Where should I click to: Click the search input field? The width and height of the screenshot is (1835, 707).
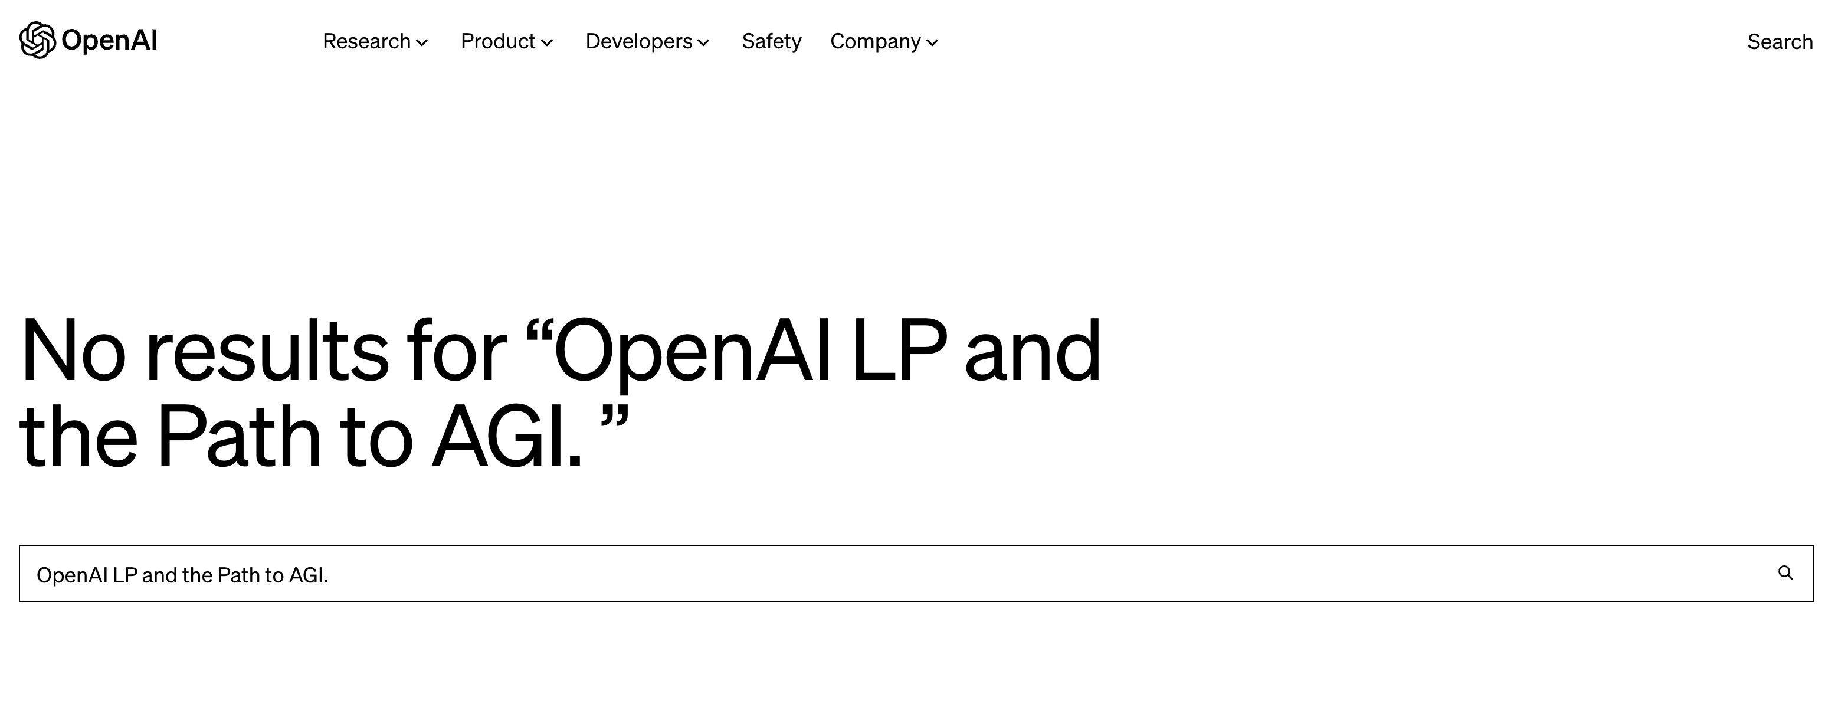[x=916, y=574]
